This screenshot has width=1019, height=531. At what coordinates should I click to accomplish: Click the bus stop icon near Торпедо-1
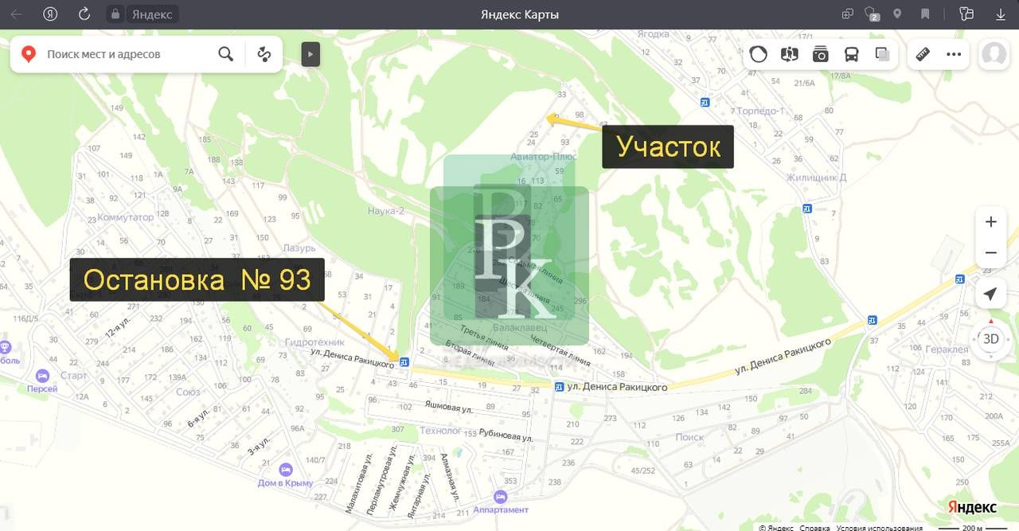click(x=705, y=102)
